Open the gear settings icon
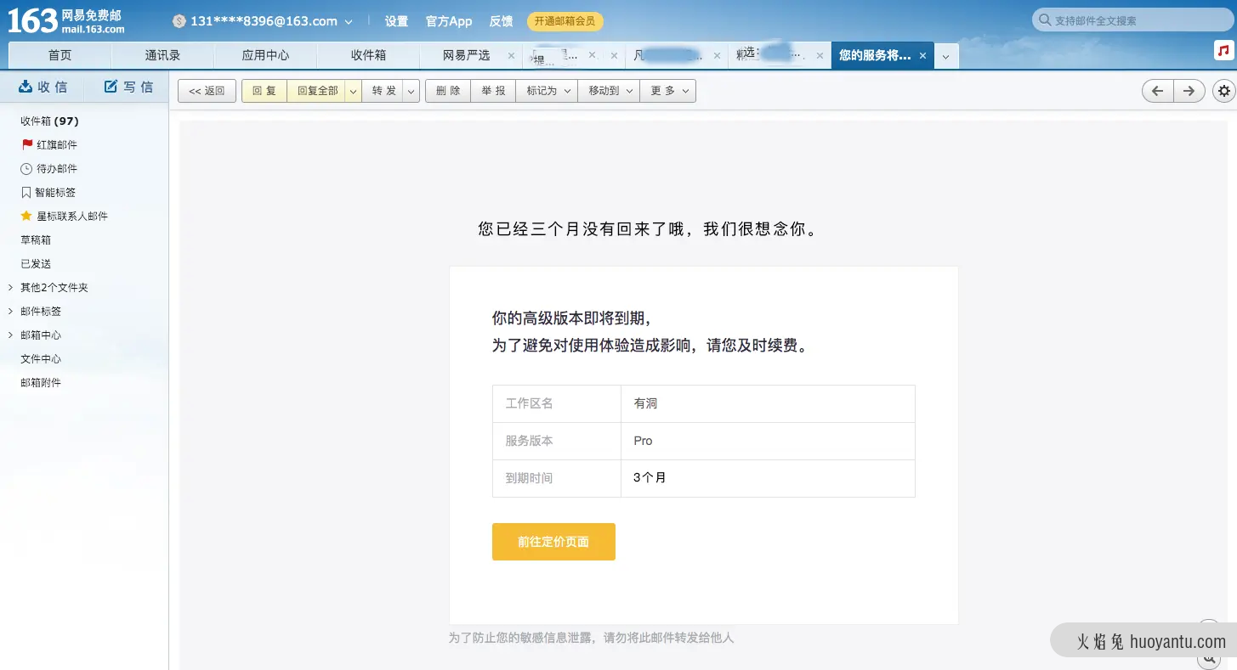 [1224, 91]
